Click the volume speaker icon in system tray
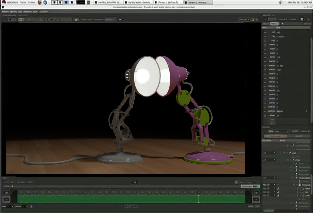Image resolution: width=313 pixels, height=213 pixels. click(x=281, y=2)
